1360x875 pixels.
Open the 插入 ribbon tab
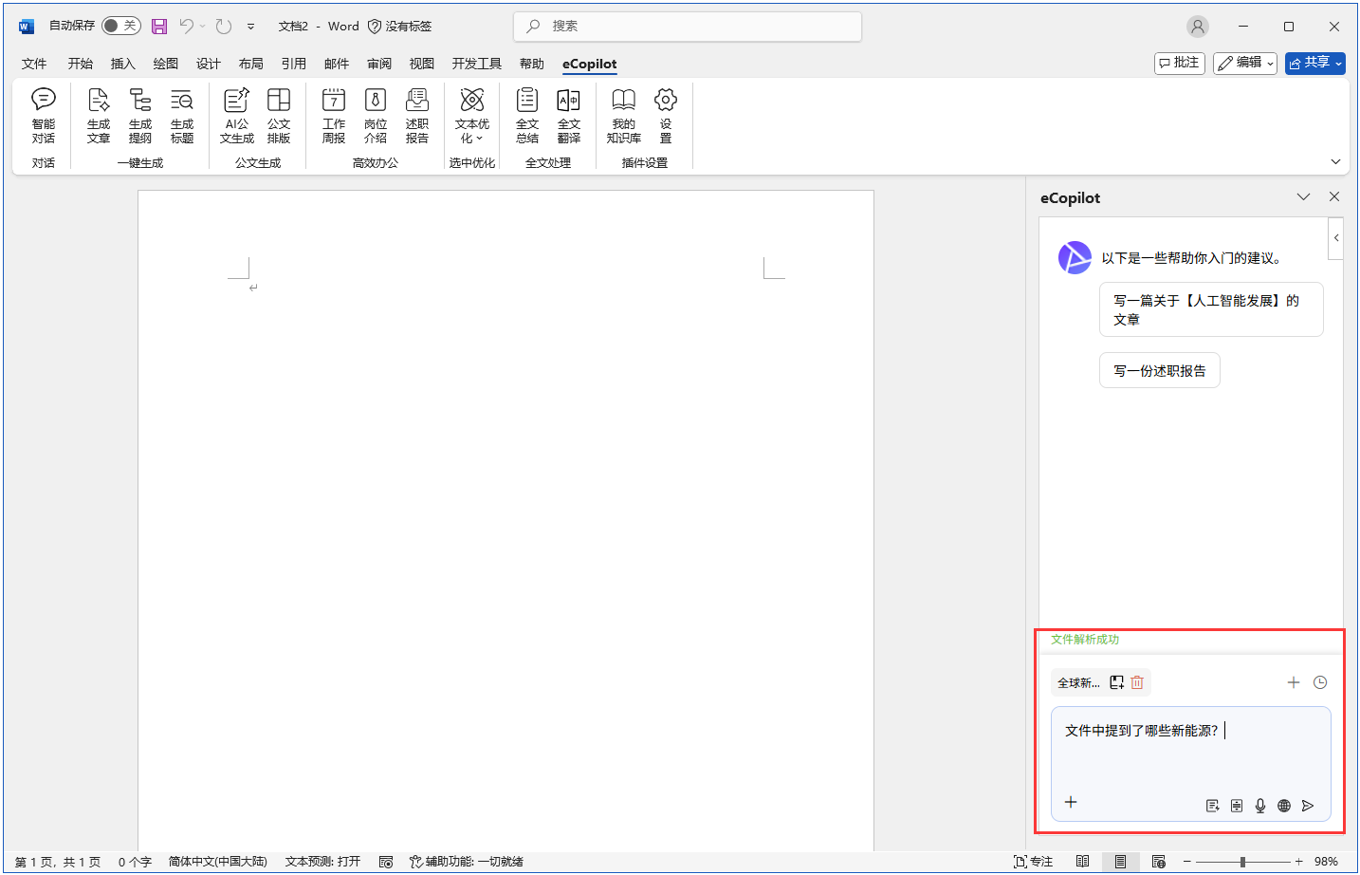tap(122, 64)
